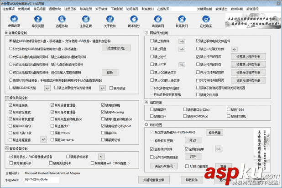Viewport: 282px width, 188px height.
Task: Click 修改 button beside 修改软件密码
Action: pyautogui.click(x=193, y=140)
